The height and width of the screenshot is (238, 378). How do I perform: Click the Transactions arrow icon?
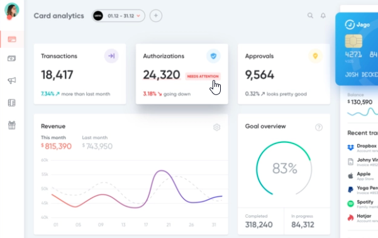[x=111, y=56]
